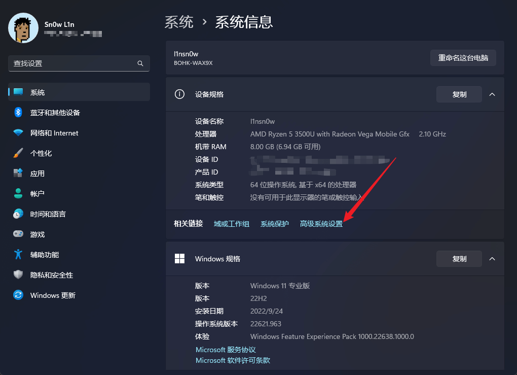Open 系统 settings category
This screenshot has height=375, width=517.
point(79,92)
